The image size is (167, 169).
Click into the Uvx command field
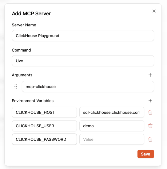(83, 61)
